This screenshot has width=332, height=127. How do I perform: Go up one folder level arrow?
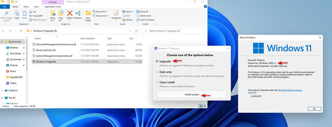[21, 31]
